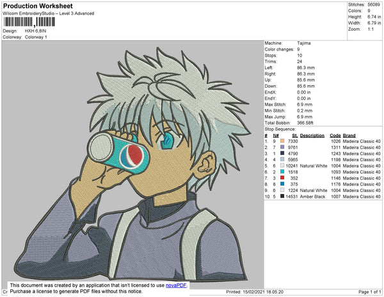Viewport: 384px width, 297px height.
Task: Pick the purple swatch for code 1311
Action: click(282, 147)
